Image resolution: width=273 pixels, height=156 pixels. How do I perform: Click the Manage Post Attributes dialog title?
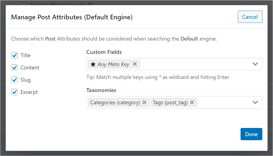pos(72,17)
